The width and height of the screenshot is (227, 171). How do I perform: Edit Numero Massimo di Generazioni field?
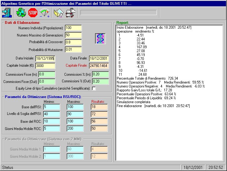pyautogui.click(x=73, y=35)
